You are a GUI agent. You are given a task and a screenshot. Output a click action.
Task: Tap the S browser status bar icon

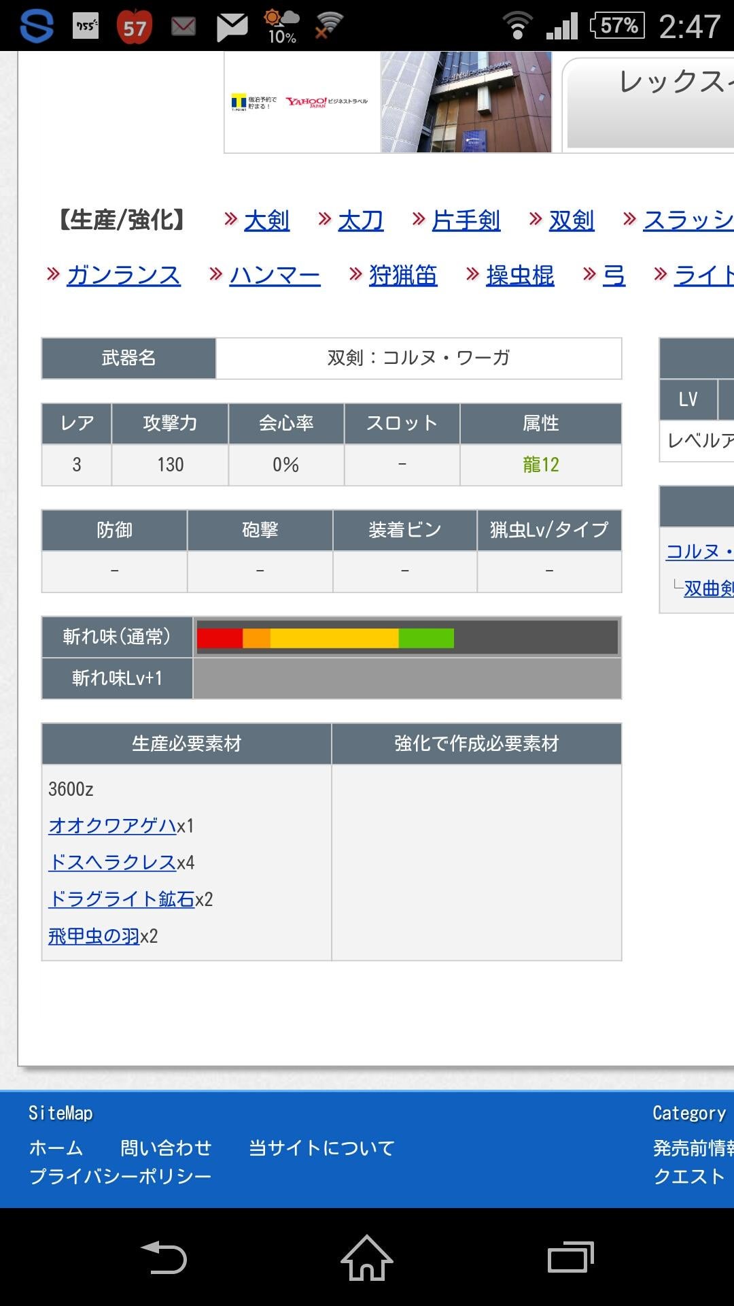(37, 26)
